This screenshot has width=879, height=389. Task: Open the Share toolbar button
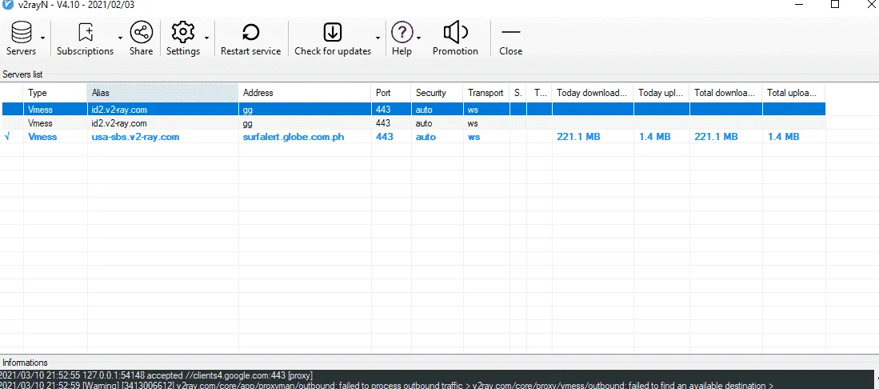pyautogui.click(x=141, y=38)
